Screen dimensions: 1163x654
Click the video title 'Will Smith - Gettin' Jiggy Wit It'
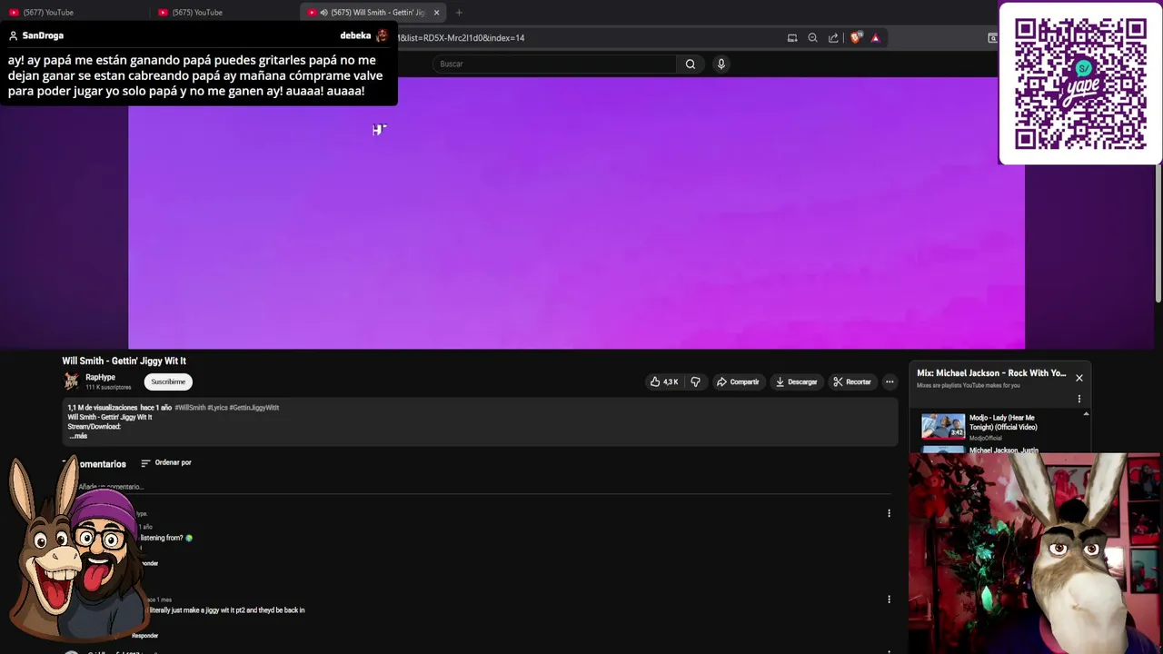(124, 361)
